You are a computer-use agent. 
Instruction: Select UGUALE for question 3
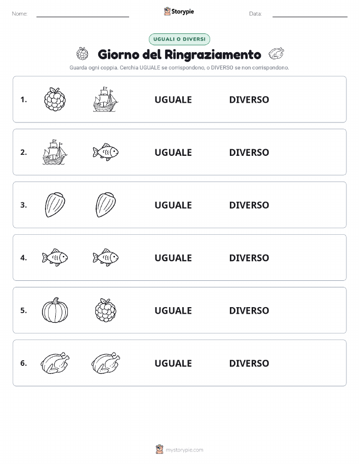click(x=173, y=205)
